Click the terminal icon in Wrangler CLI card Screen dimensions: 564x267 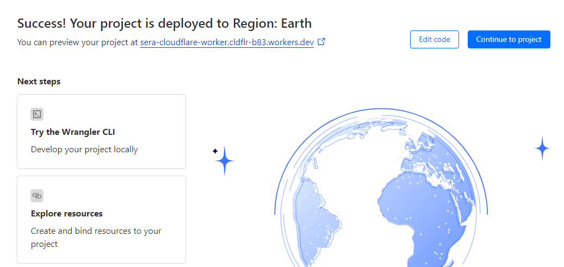coord(37,114)
